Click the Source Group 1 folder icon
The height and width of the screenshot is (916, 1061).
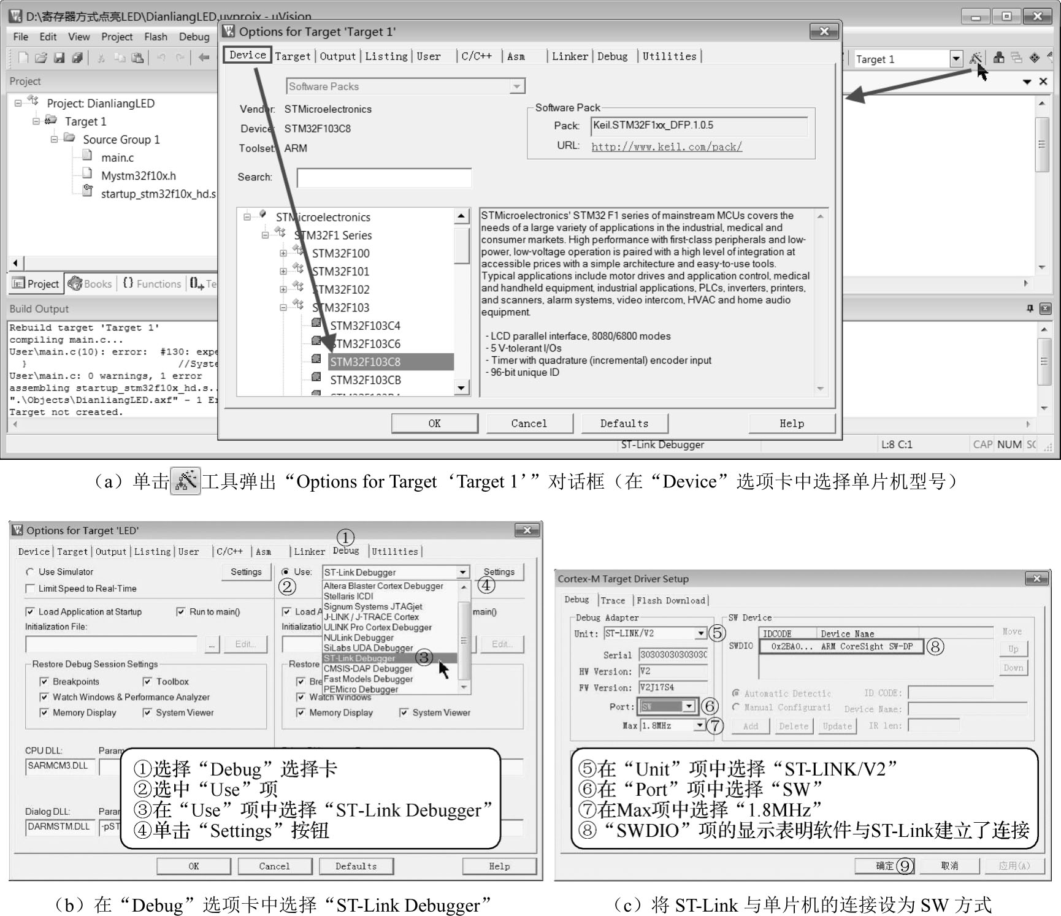[x=70, y=138]
